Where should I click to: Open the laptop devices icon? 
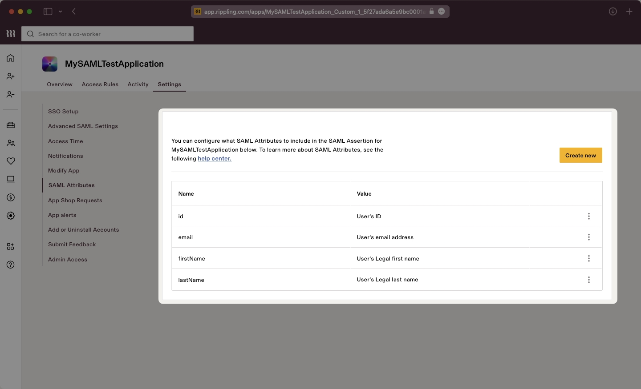pos(10,179)
